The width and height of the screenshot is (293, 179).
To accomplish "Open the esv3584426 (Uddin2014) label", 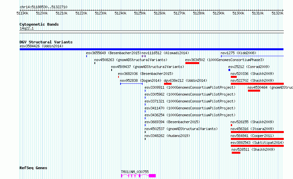I will pyautogui.click(x=41, y=46).
